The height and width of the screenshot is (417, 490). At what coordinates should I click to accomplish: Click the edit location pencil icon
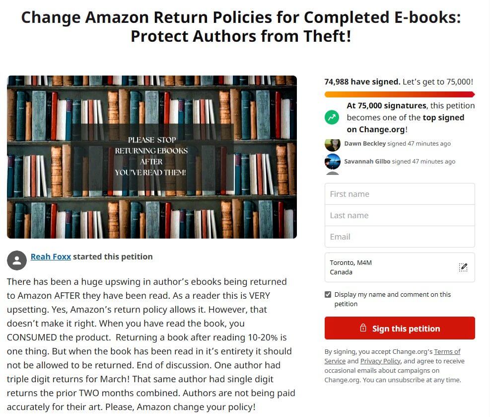(463, 267)
